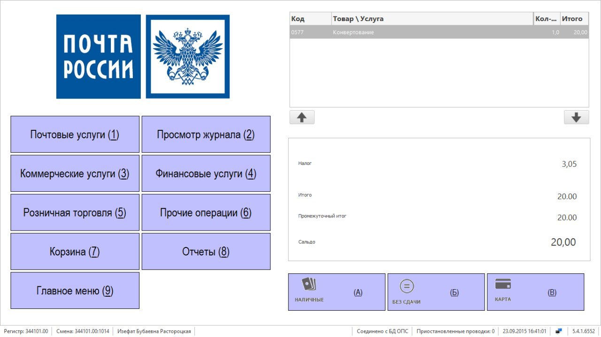This screenshot has width=601, height=337.
Task: Click Соединено с БД ОПС status
Action: tap(382, 331)
